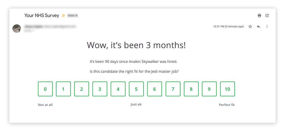Give a score of 7

(173, 89)
